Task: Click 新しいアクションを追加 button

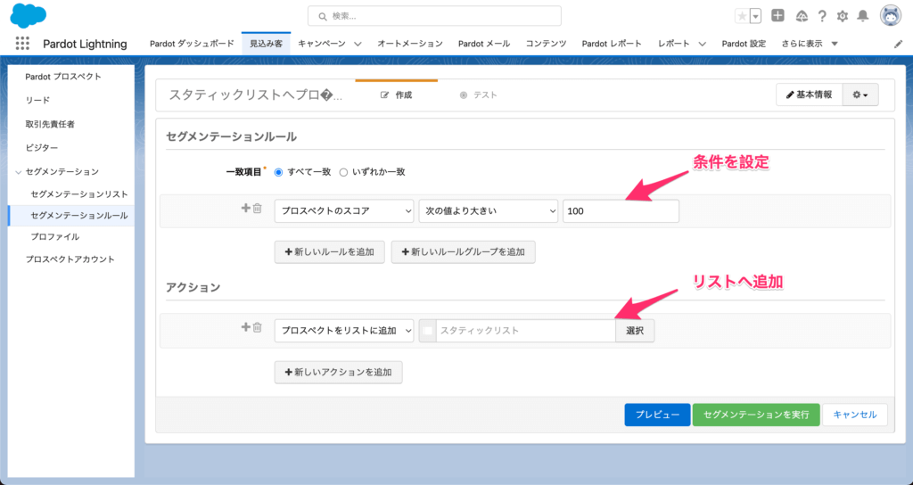Action: pos(338,372)
